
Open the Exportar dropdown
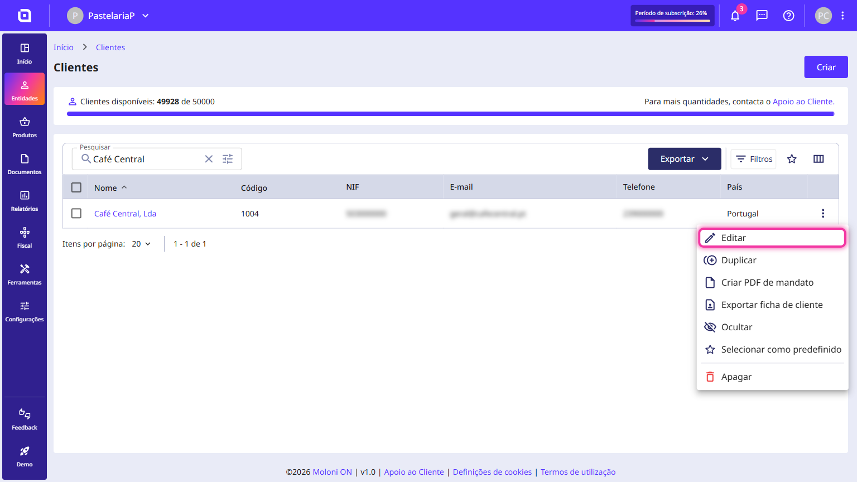(685, 159)
